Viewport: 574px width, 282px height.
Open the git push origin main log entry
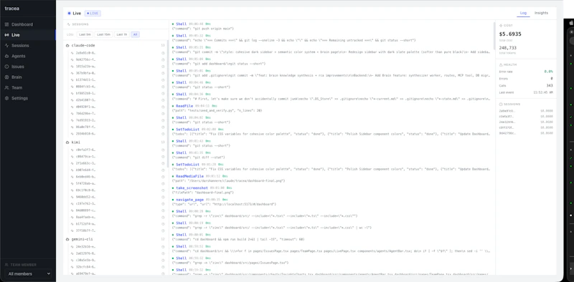click(331, 26)
